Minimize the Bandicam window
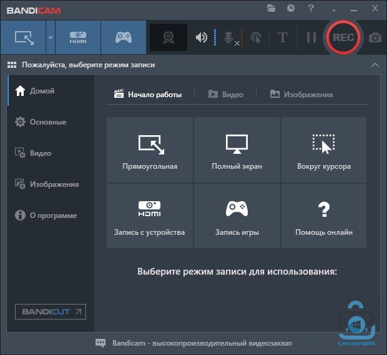This screenshot has height=355, width=387. (354, 10)
